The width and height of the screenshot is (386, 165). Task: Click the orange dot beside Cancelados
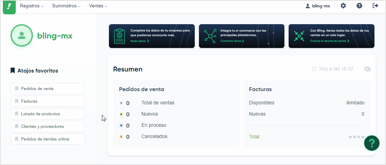click(x=121, y=137)
